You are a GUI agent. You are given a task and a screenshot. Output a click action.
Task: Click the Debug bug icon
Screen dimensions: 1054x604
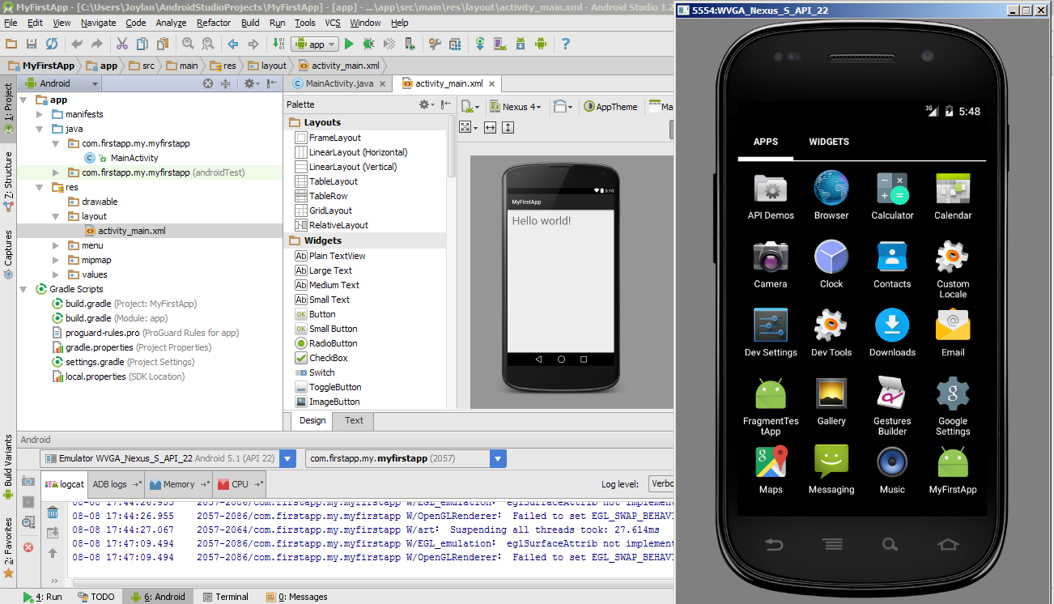(x=369, y=44)
